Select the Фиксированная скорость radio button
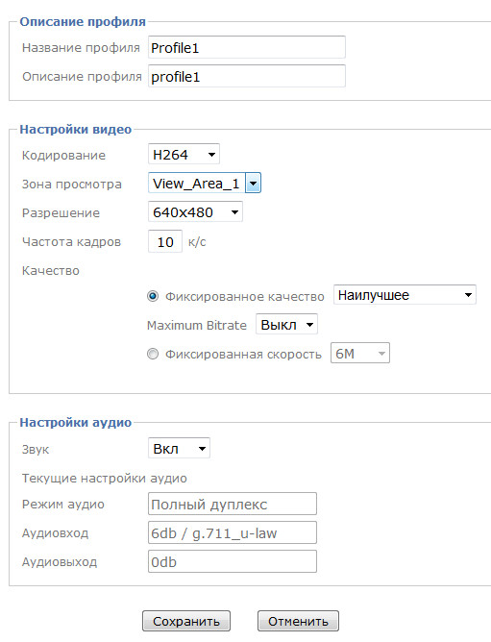491x642 pixels. coord(153,354)
